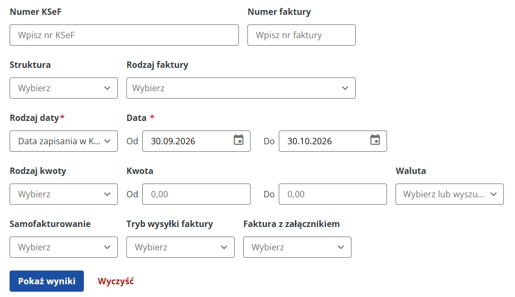The height and width of the screenshot is (297, 515).
Task: Focus the Numer KSeF input field
Action: [124, 35]
